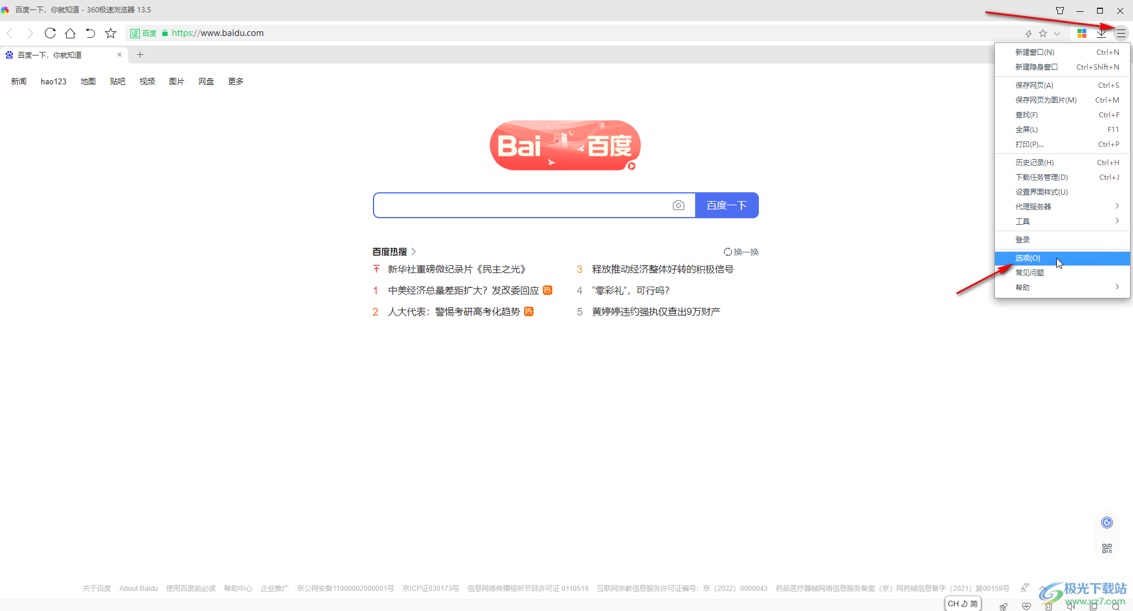This screenshot has width=1133, height=611.
Task: Expand 百度热搜 heading chevron
Action: pos(414,251)
